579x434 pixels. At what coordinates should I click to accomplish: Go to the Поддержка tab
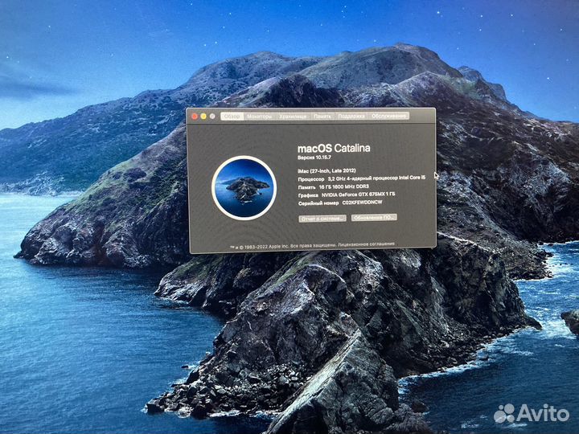pyautogui.click(x=351, y=116)
